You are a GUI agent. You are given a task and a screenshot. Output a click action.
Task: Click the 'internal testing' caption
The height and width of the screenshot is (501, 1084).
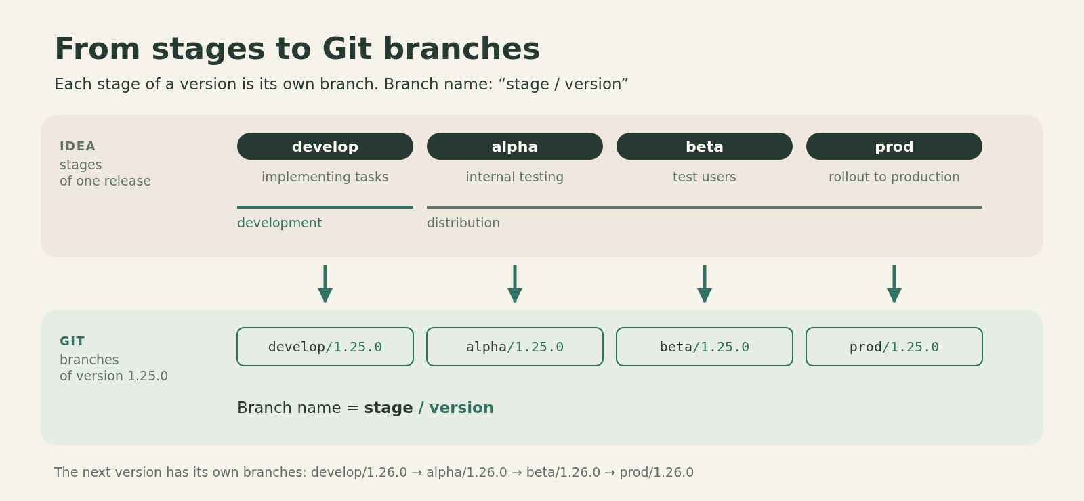pos(515,177)
